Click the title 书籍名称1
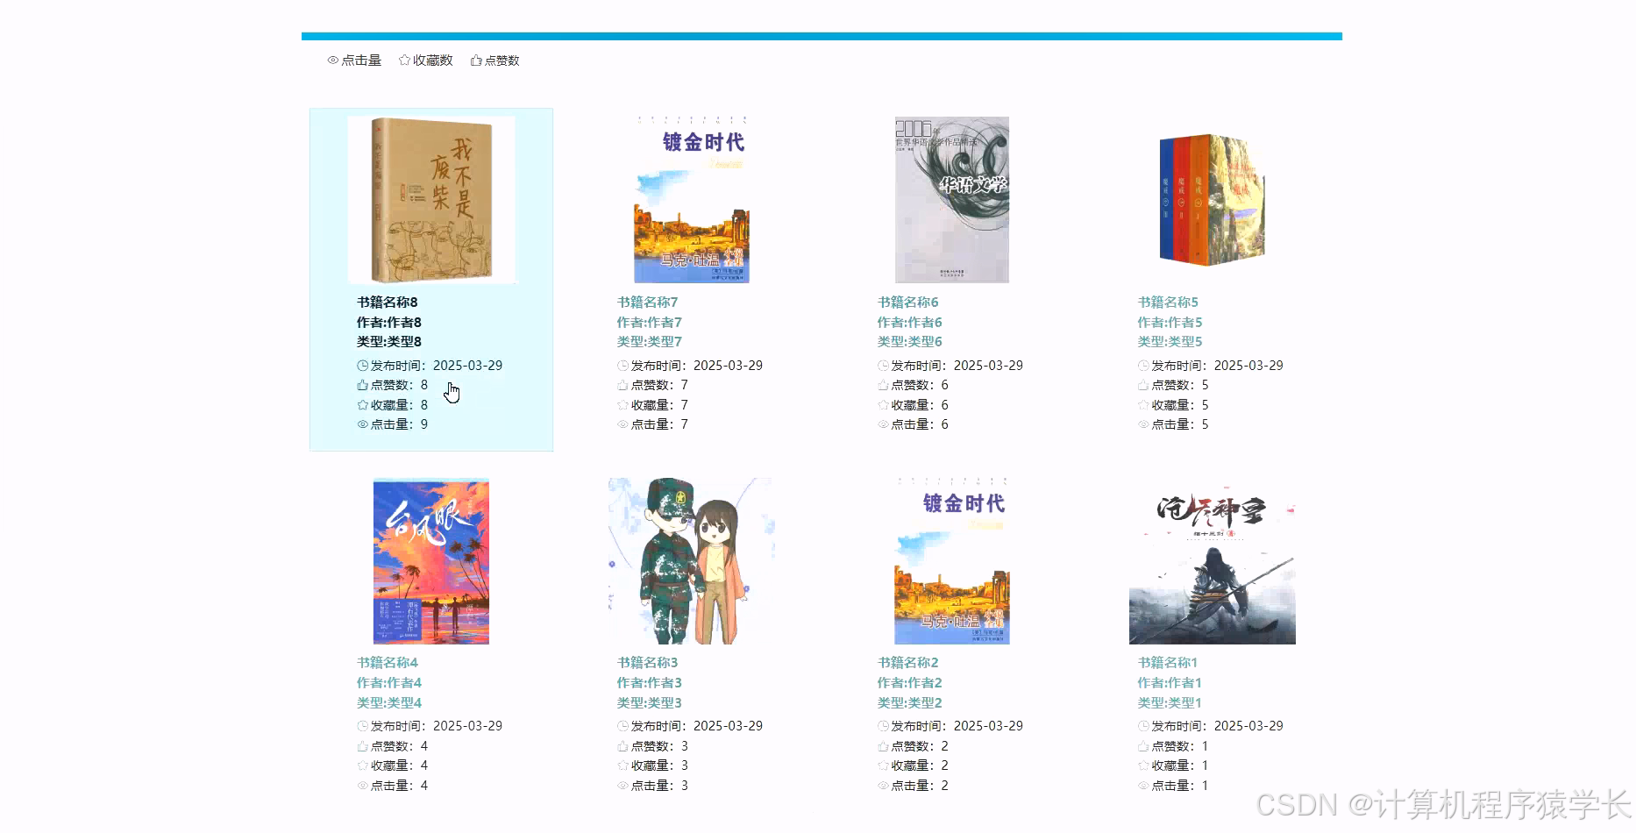 [1169, 662]
